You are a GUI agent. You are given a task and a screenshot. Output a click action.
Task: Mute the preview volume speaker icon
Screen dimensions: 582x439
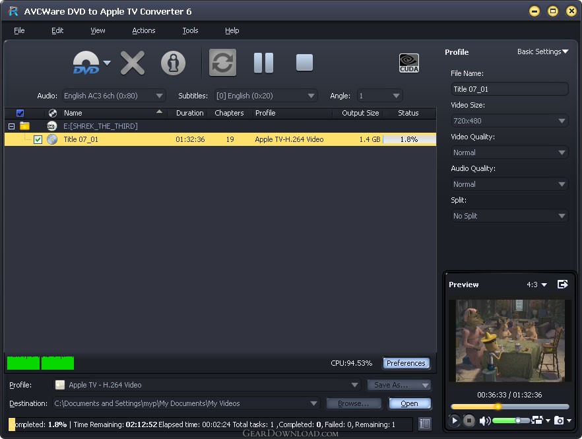[x=485, y=421]
